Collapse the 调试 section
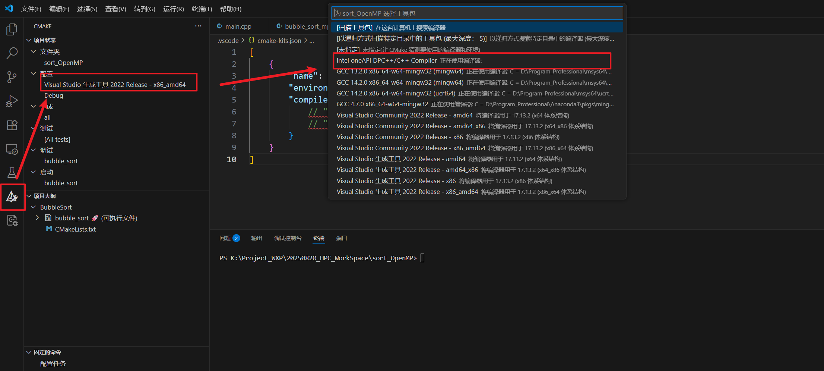 click(34, 150)
